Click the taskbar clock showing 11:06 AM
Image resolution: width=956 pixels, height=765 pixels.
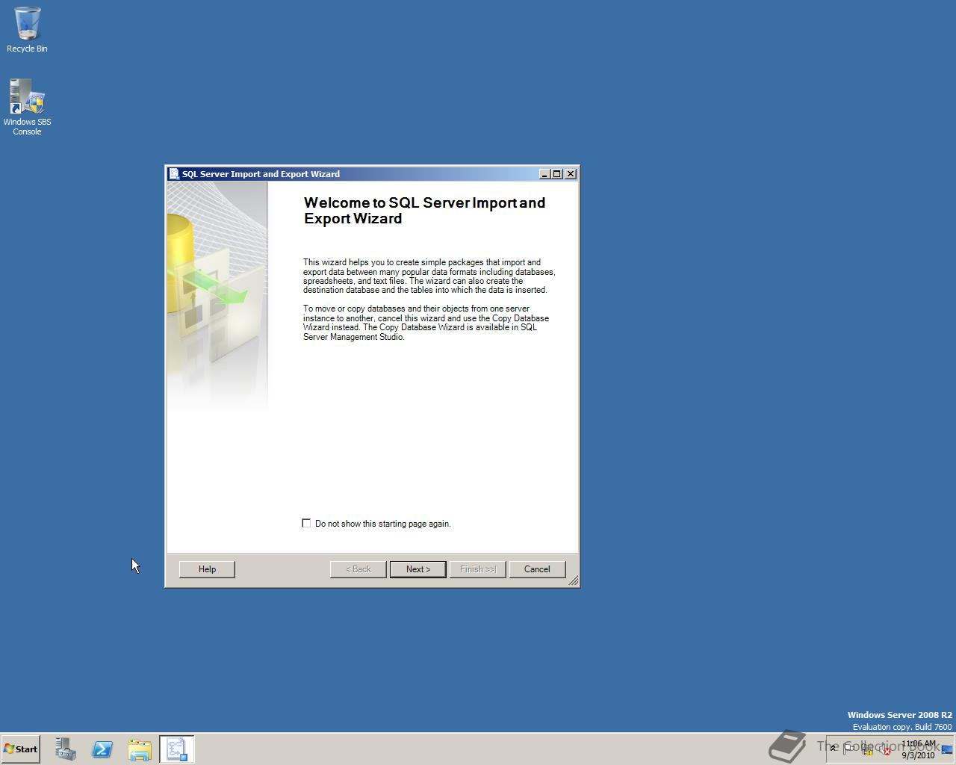pyautogui.click(x=918, y=749)
